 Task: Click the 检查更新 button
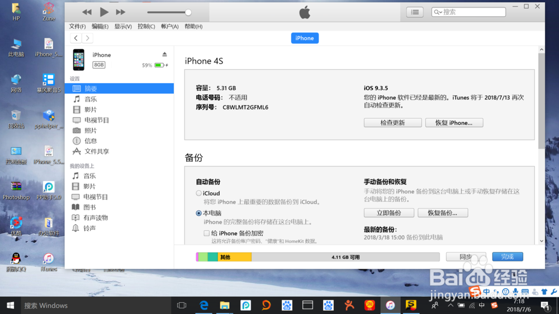[392, 123]
